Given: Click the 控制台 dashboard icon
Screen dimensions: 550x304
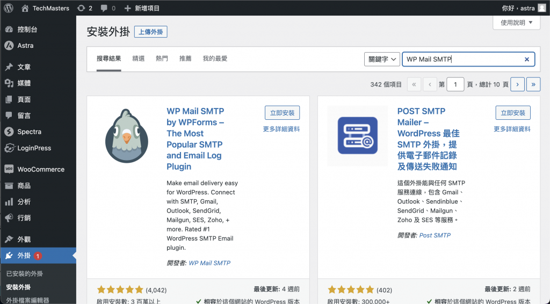Looking at the screenshot, I should tap(9, 30).
